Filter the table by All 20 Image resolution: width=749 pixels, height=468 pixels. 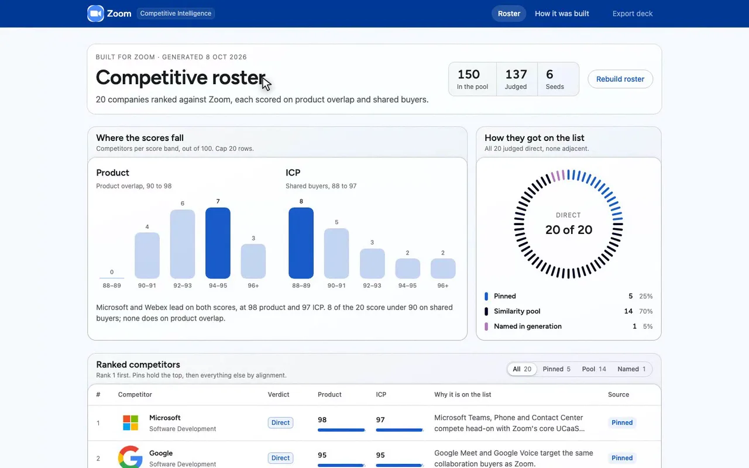[x=522, y=369]
